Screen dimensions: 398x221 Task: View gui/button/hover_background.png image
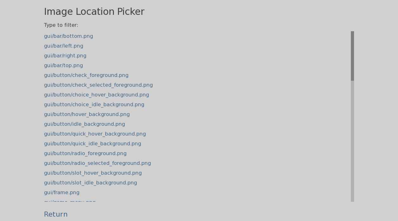[87, 114]
